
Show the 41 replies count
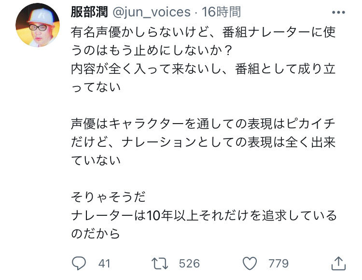(x=104, y=264)
